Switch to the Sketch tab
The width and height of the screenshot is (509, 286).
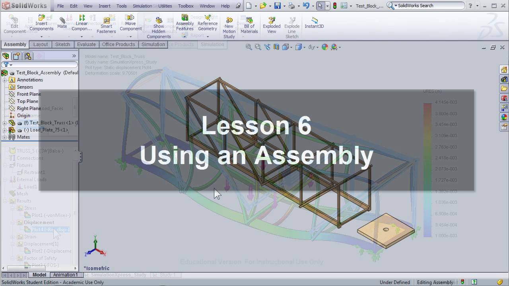[x=62, y=44]
